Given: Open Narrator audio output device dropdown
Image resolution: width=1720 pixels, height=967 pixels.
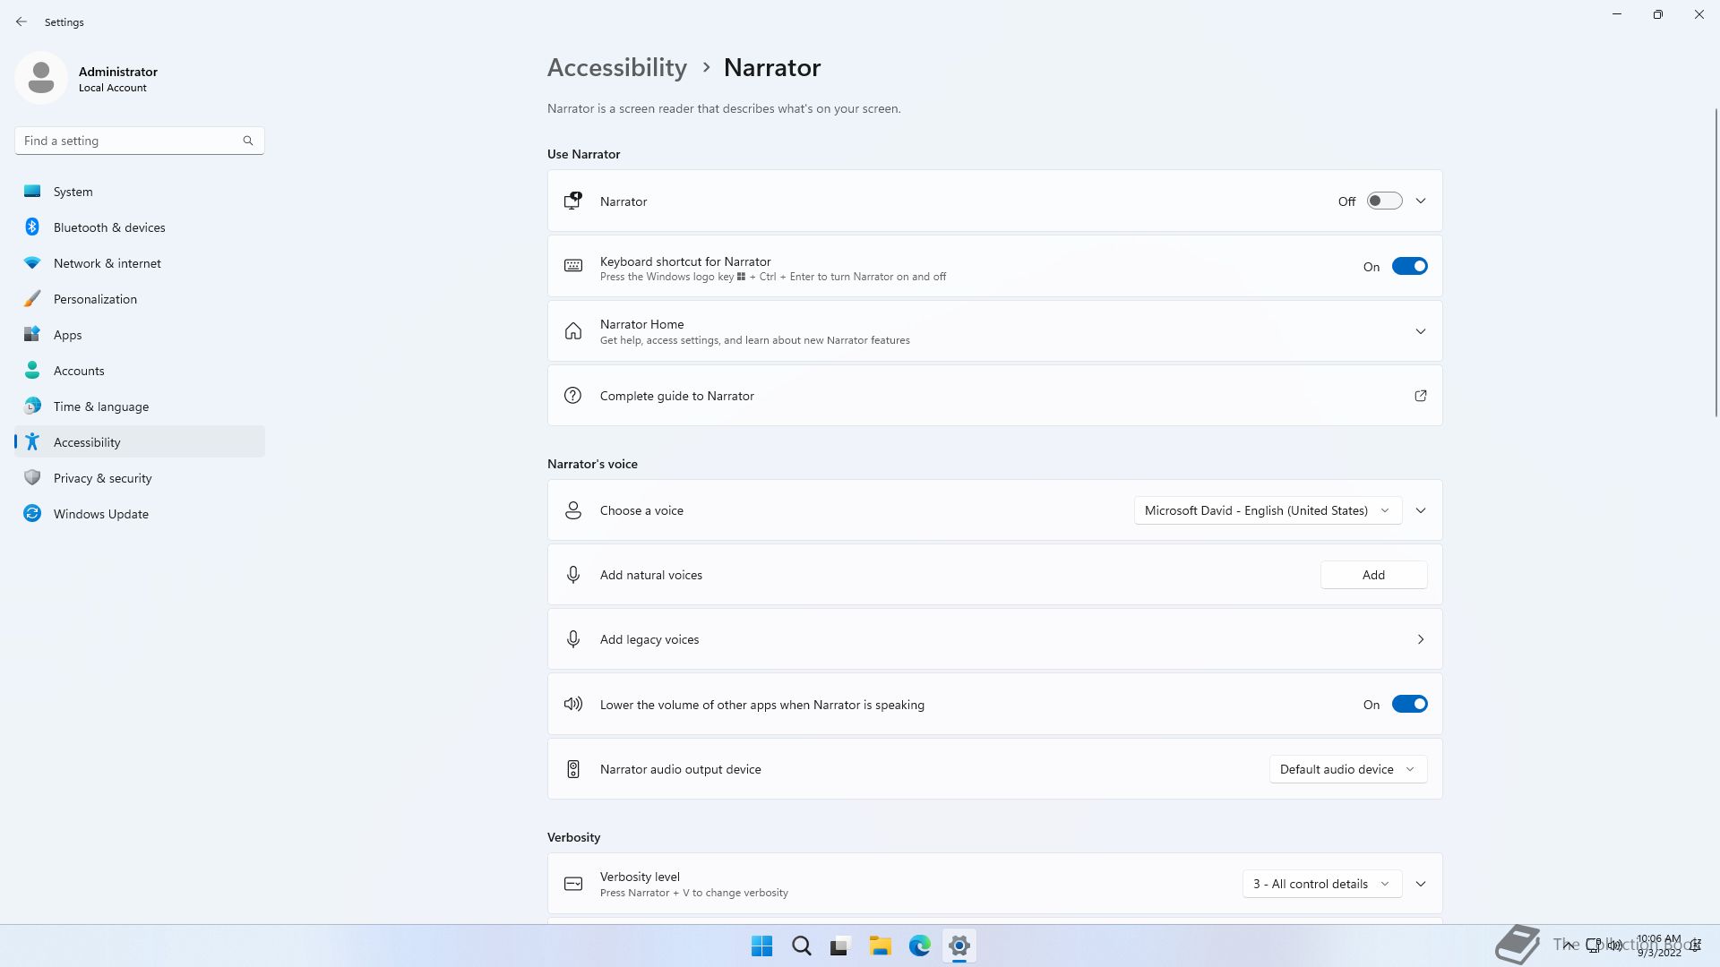Looking at the screenshot, I should pyautogui.click(x=1347, y=769).
